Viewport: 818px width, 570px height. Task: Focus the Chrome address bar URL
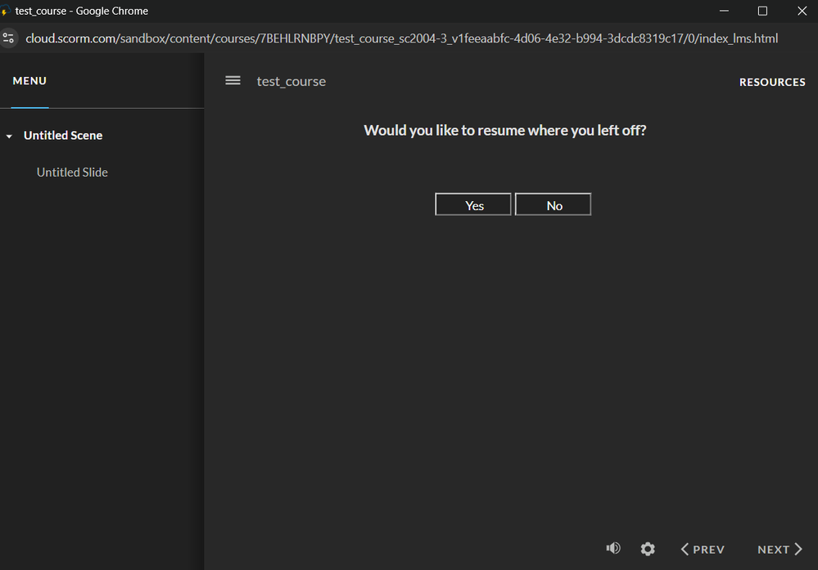point(402,38)
